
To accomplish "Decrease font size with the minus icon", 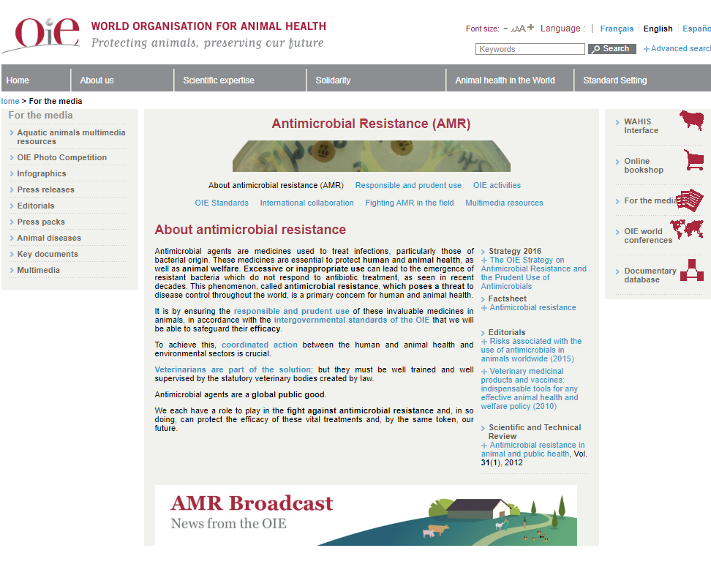I will [x=505, y=28].
